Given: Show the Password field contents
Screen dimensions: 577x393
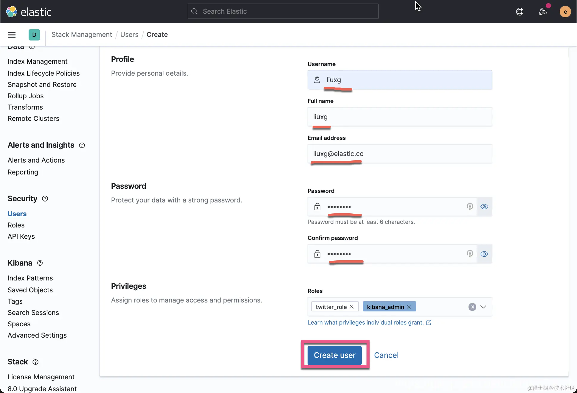Looking at the screenshot, I should click(x=484, y=207).
